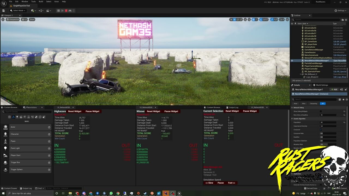This screenshot has height=196, width=349.
Task: Click Fast >> to speed up the simulation
Action: point(231,183)
